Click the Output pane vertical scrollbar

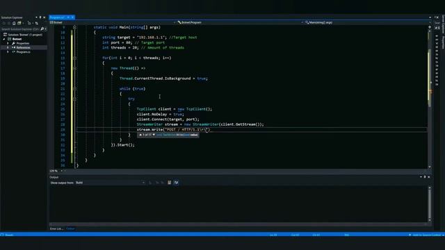click(x=430, y=203)
